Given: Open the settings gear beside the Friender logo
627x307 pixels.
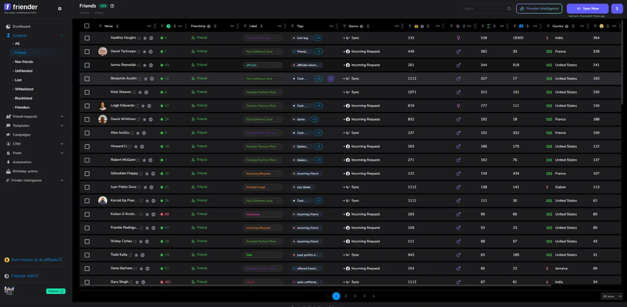Looking at the screenshot, I should (x=60, y=9).
